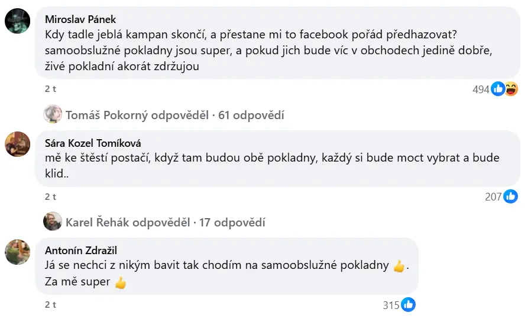Click like reaction icon on Sára's comment

pos(511,196)
